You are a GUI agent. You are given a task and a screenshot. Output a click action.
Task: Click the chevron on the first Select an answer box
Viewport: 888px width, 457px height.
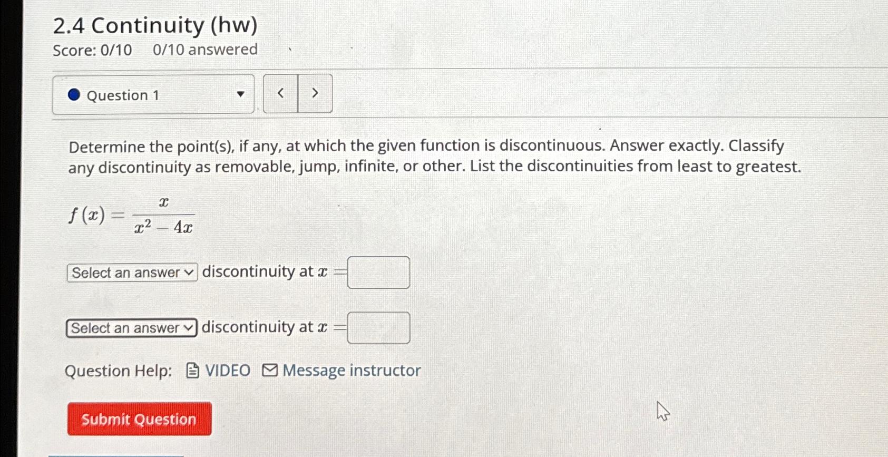pos(188,272)
